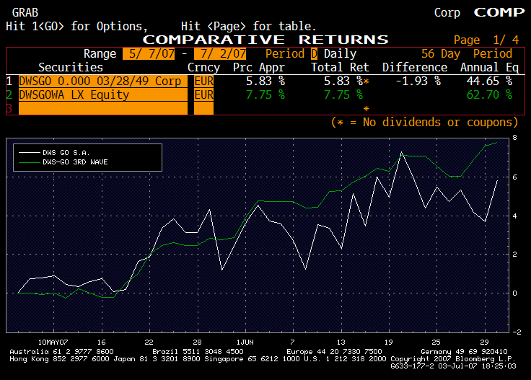Click the GRAB label at top left
Image resolution: width=531 pixels, height=380 pixels.
click(25, 13)
